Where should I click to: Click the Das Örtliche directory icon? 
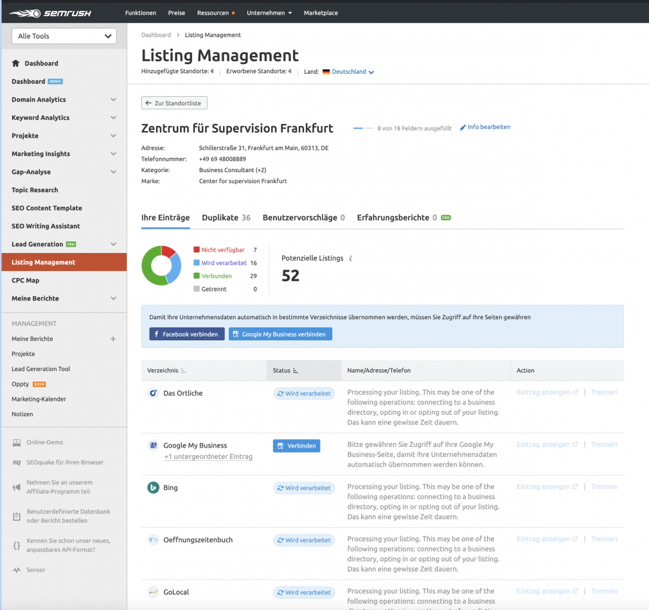click(x=153, y=393)
